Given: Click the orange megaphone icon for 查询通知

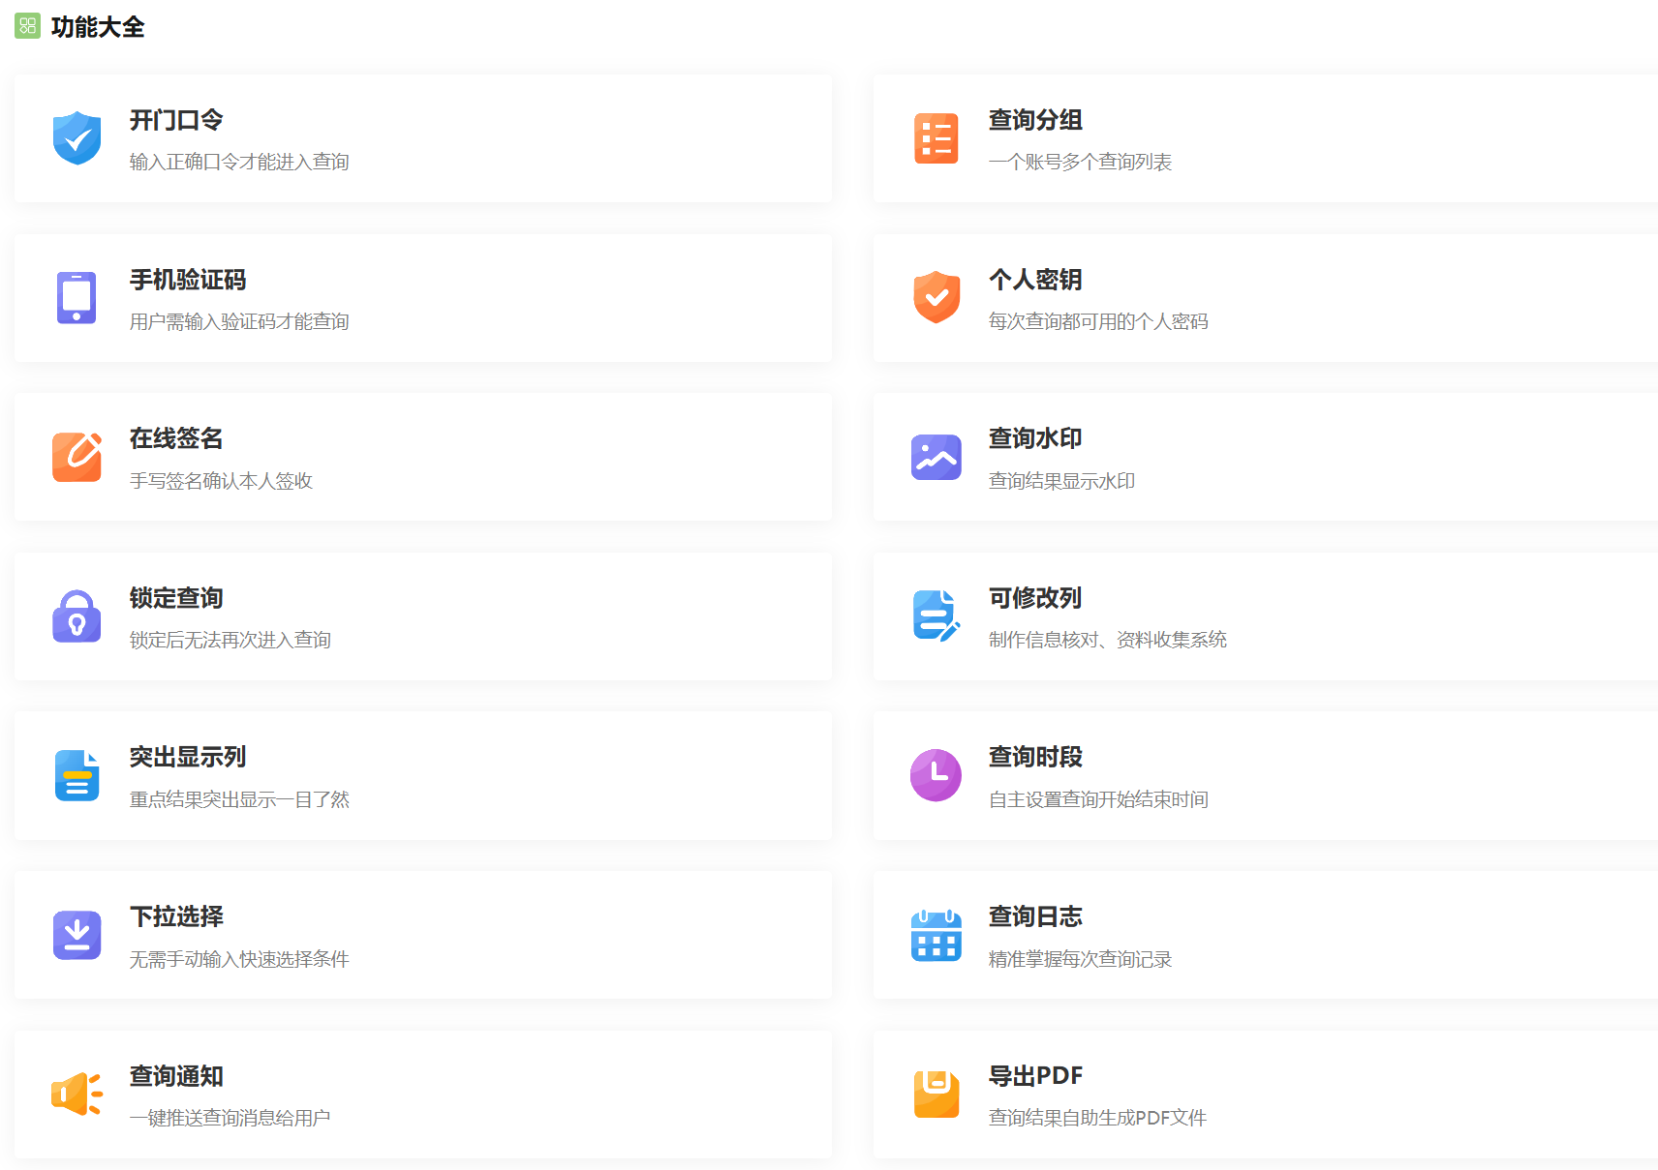Looking at the screenshot, I should tap(77, 1094).
